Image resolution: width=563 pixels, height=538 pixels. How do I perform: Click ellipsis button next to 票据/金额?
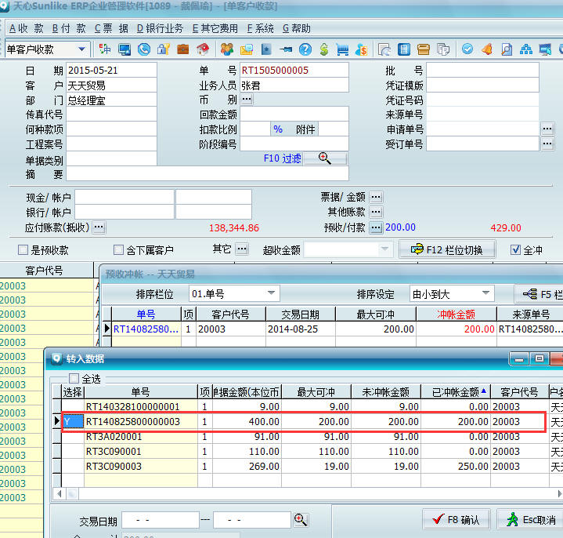click(x=376, y=197)
